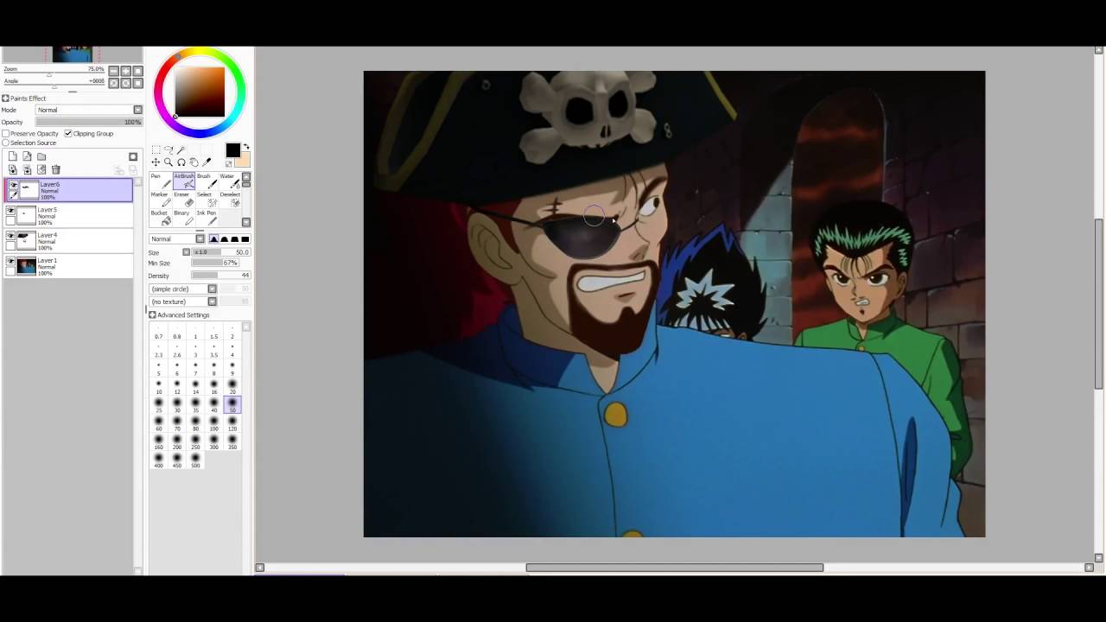Toggle the link box of Layer5
Viewport: 1106px width, 622px height.
tap(10, 220)
